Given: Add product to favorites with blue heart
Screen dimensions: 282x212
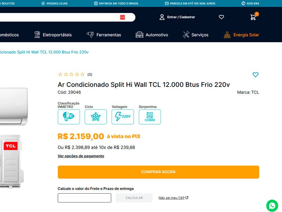Looking at the screenshot, I should tap(256, 75).
